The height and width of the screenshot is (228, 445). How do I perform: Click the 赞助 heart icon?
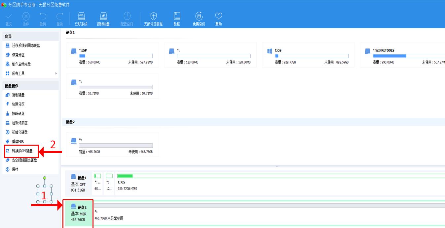219,16
